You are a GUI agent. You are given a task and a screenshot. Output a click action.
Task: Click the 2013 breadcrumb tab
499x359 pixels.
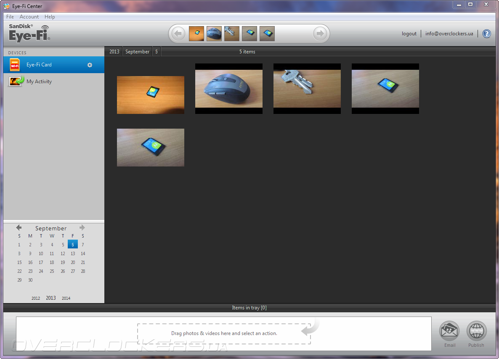click(114, 52)
